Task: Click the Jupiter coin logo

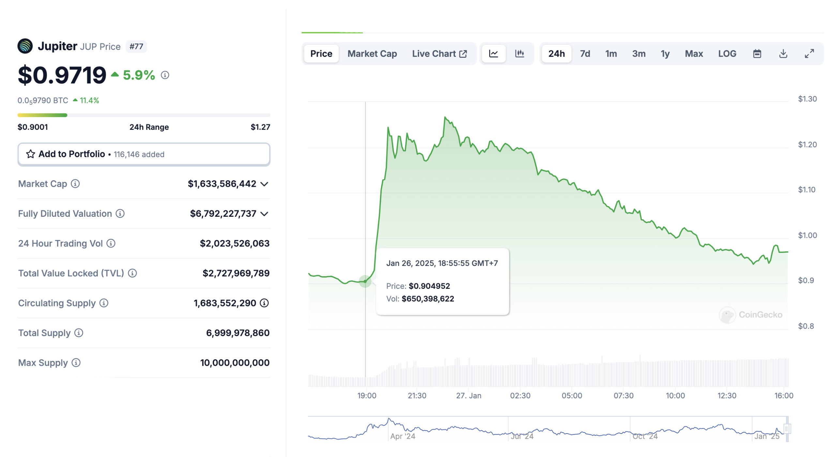Action: click(25, 46)
